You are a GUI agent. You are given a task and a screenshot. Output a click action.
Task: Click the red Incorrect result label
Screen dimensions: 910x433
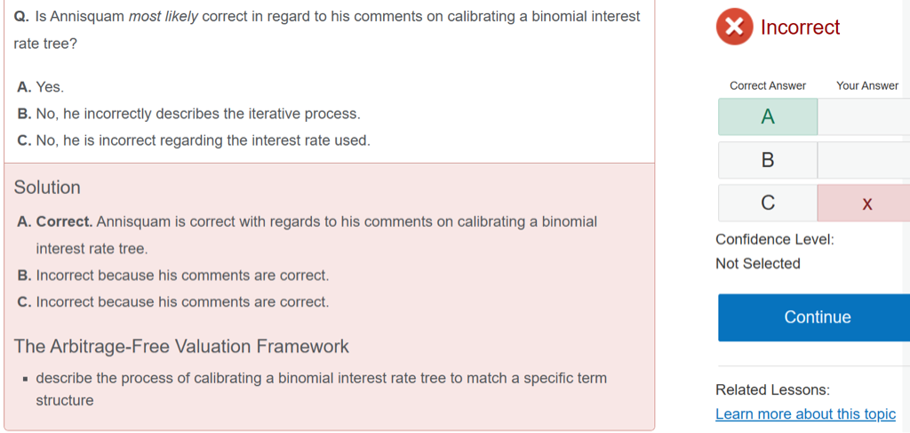click(800, 28)
